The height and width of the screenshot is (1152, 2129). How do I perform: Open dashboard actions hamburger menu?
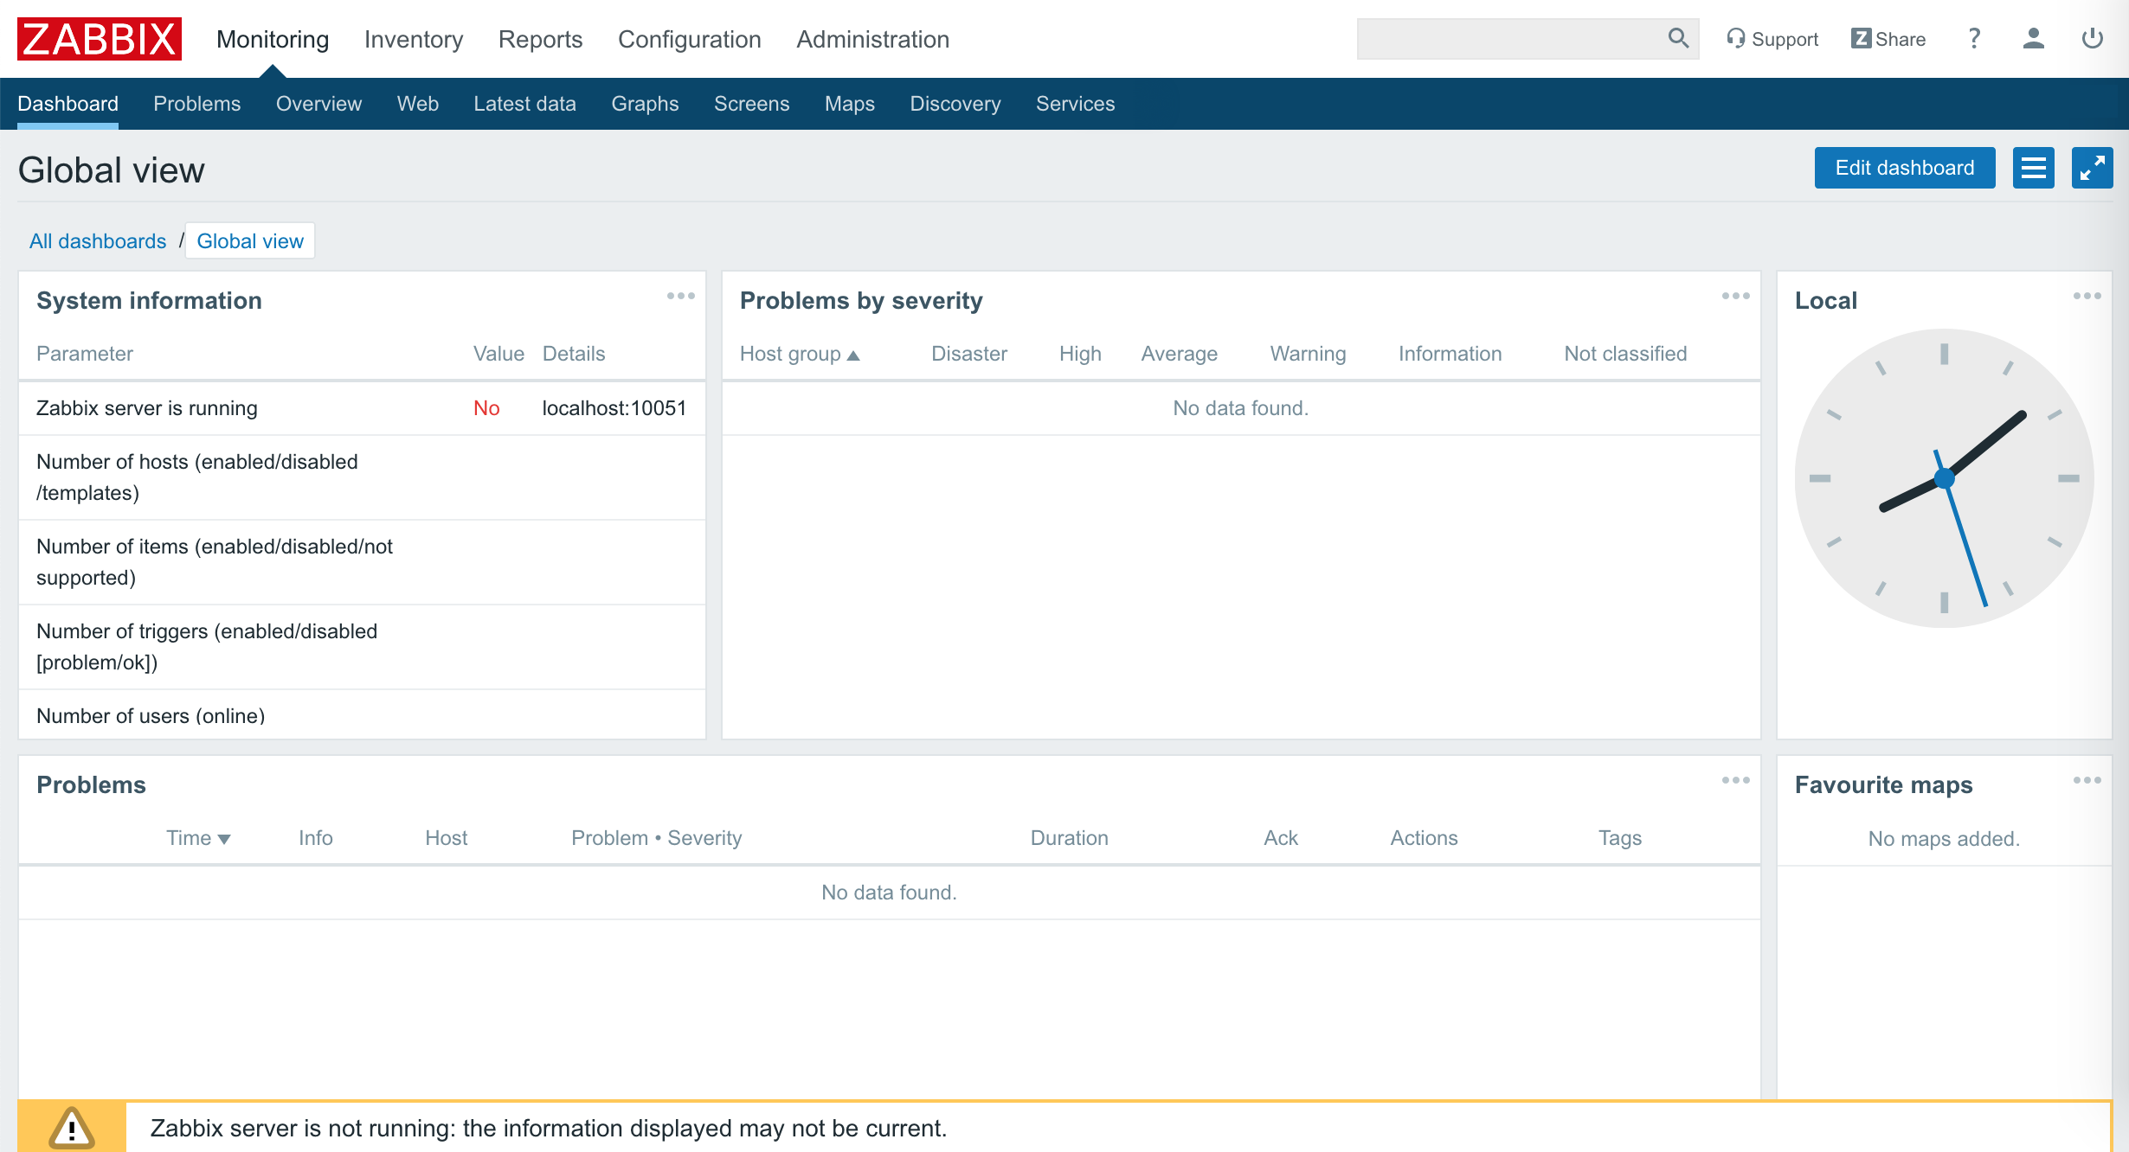pyautogui.click(x=2034, y=168)
